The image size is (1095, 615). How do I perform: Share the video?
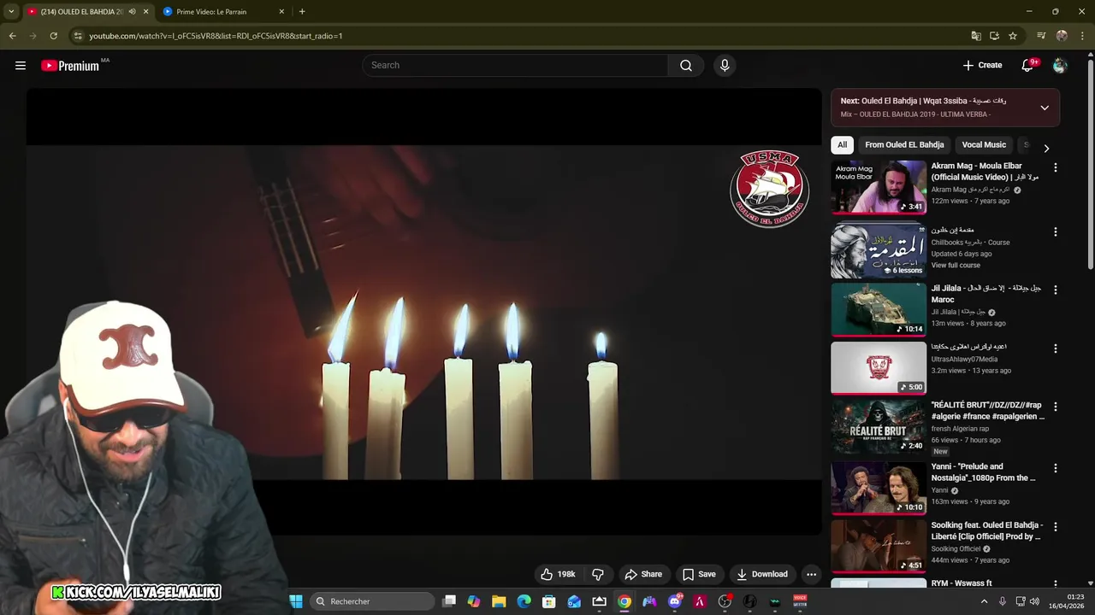click(x=643, y=574)
